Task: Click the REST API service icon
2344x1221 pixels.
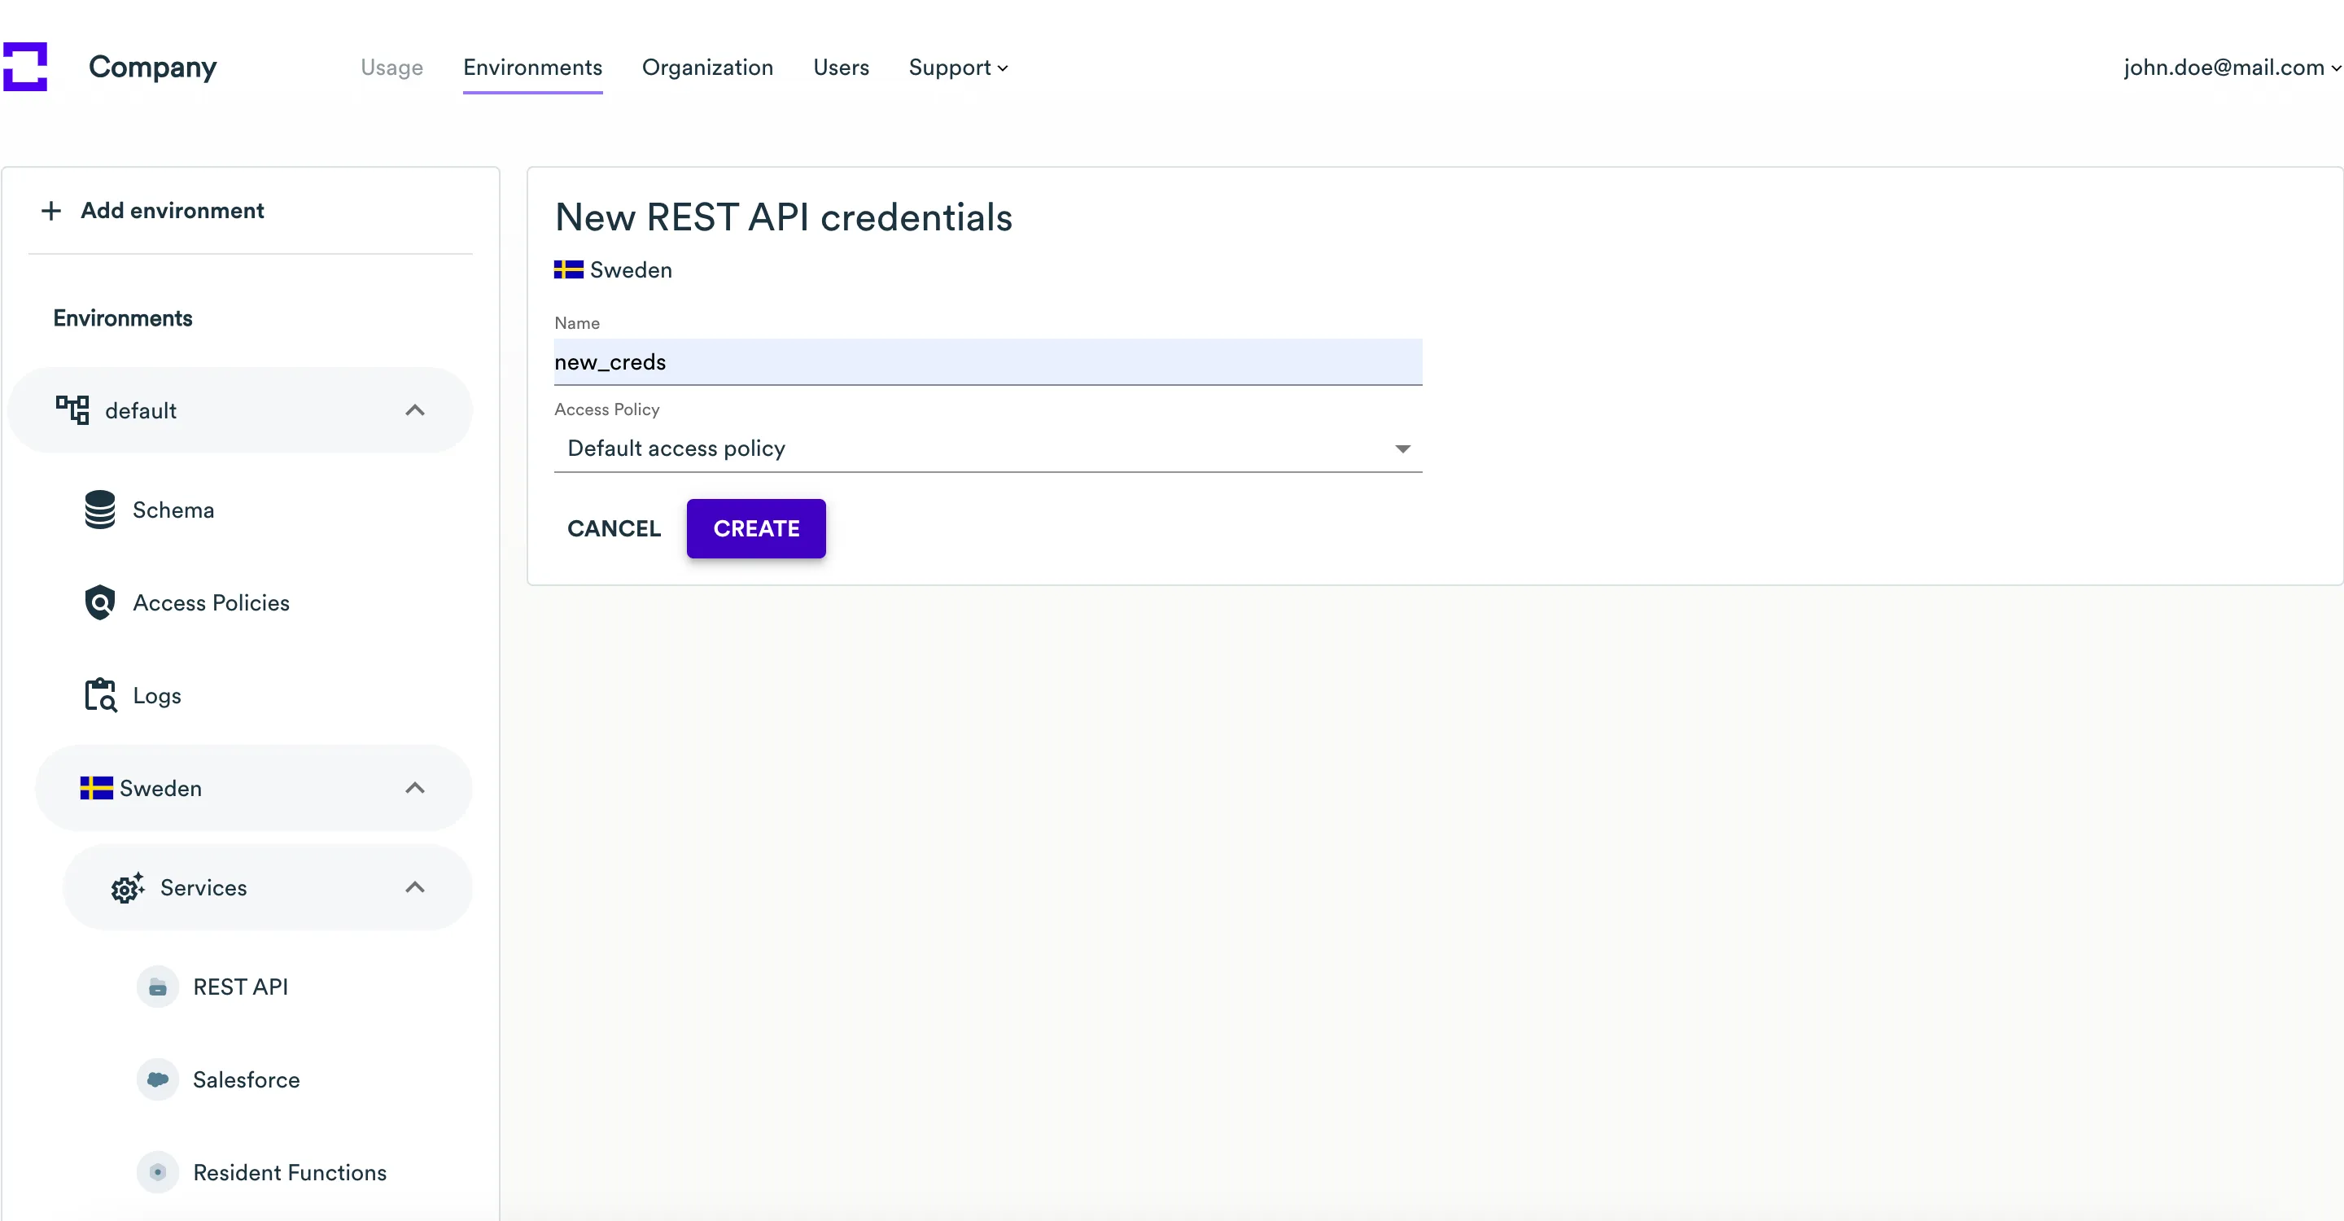Action: tap(157, 987)
